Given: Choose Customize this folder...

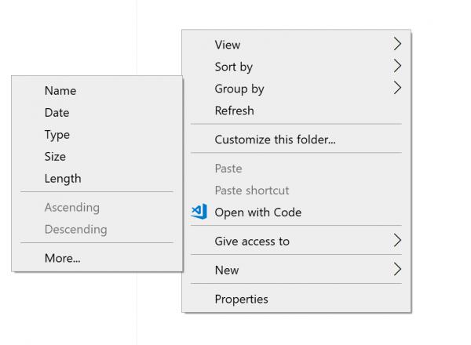Looking at the screenshot, I should pos(275,140).
